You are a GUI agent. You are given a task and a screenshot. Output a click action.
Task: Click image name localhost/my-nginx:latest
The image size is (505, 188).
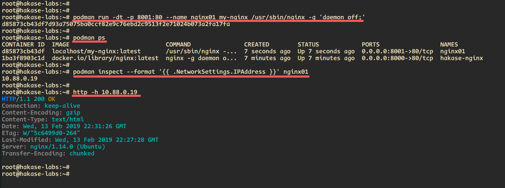pos(96,51)
